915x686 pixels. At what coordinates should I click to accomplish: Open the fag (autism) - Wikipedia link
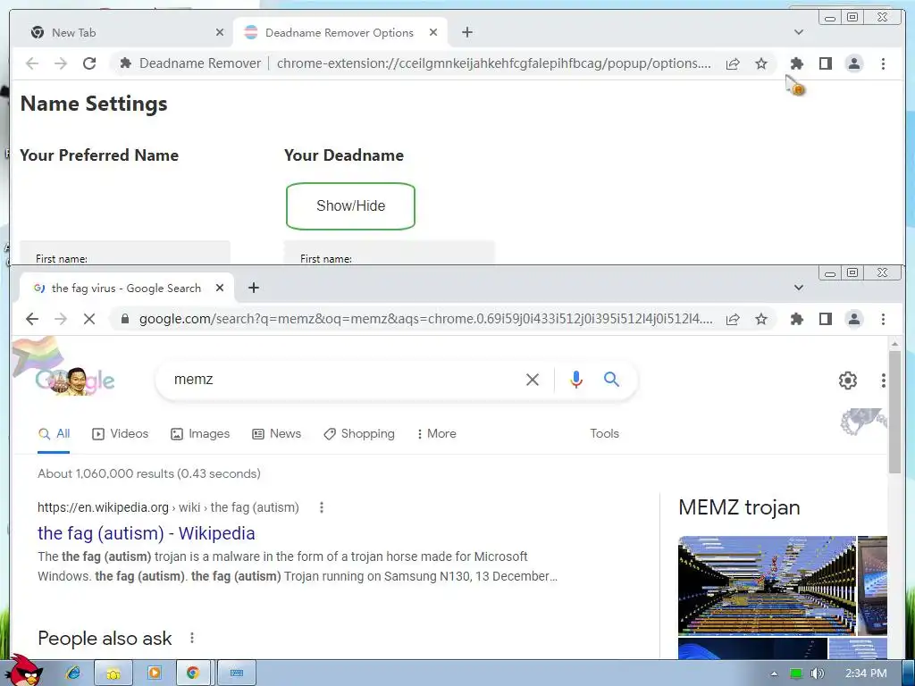click(x=147, y=533)
